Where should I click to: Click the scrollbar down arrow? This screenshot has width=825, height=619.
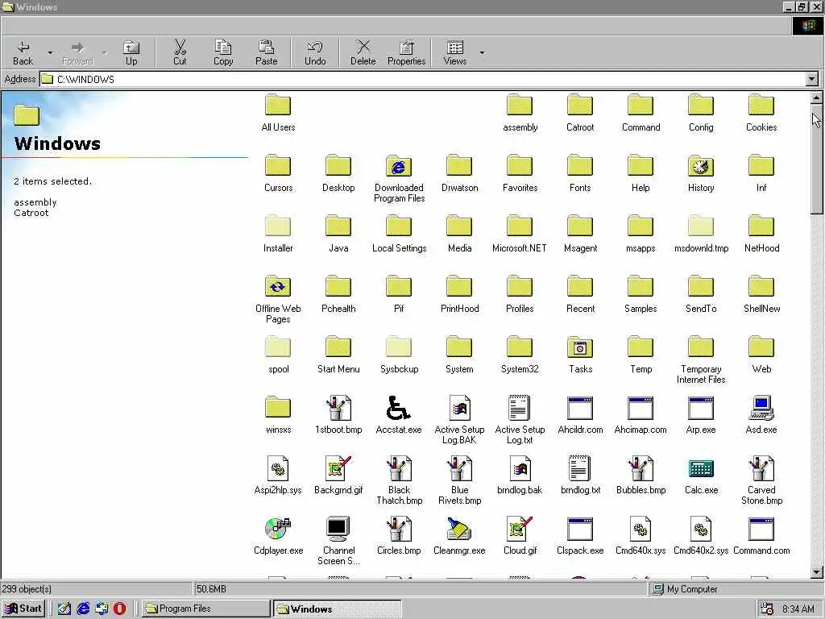pyautogui.click(x=817, y=571)
